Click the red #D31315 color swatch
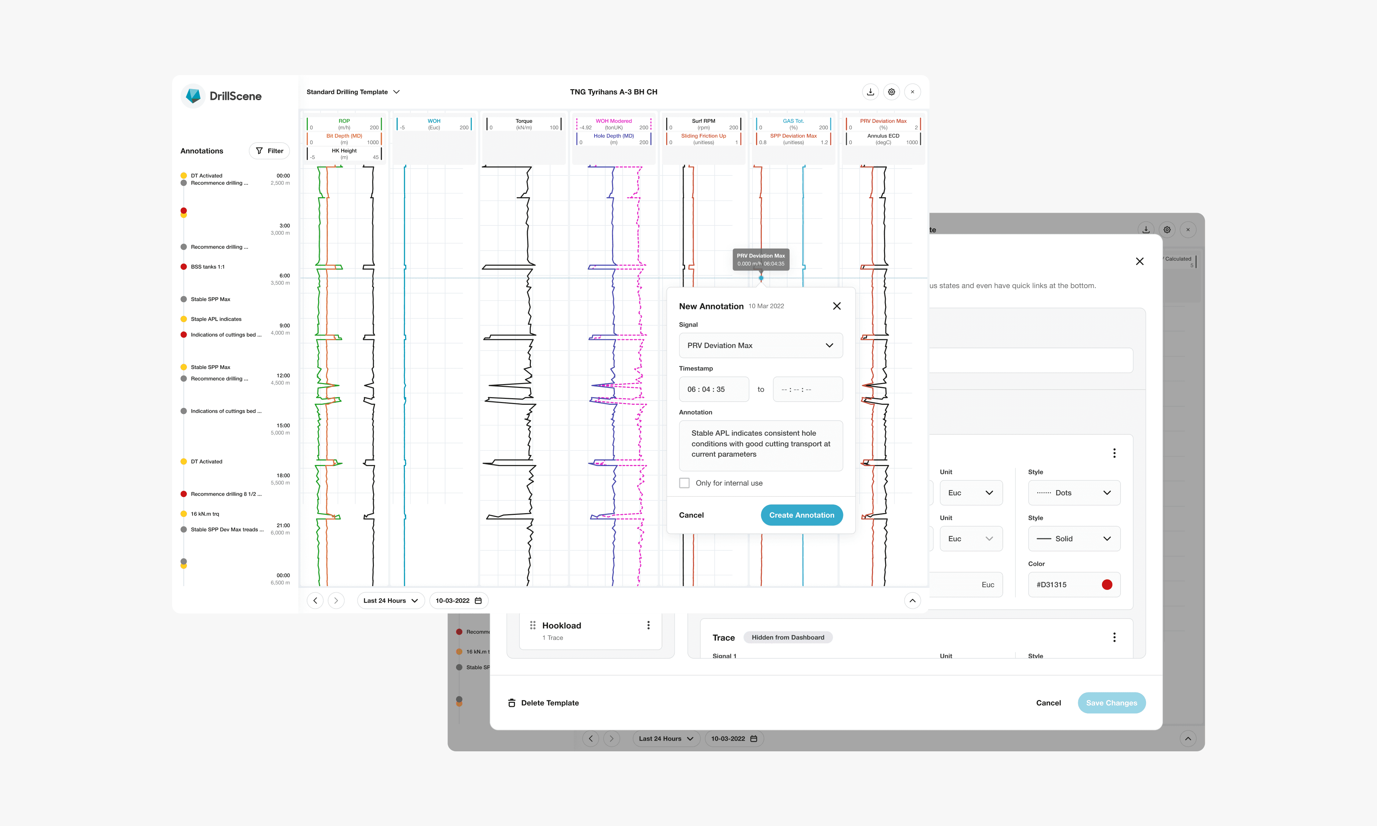The height and width of the screenshot is (826, 1377). [1106, 585]
